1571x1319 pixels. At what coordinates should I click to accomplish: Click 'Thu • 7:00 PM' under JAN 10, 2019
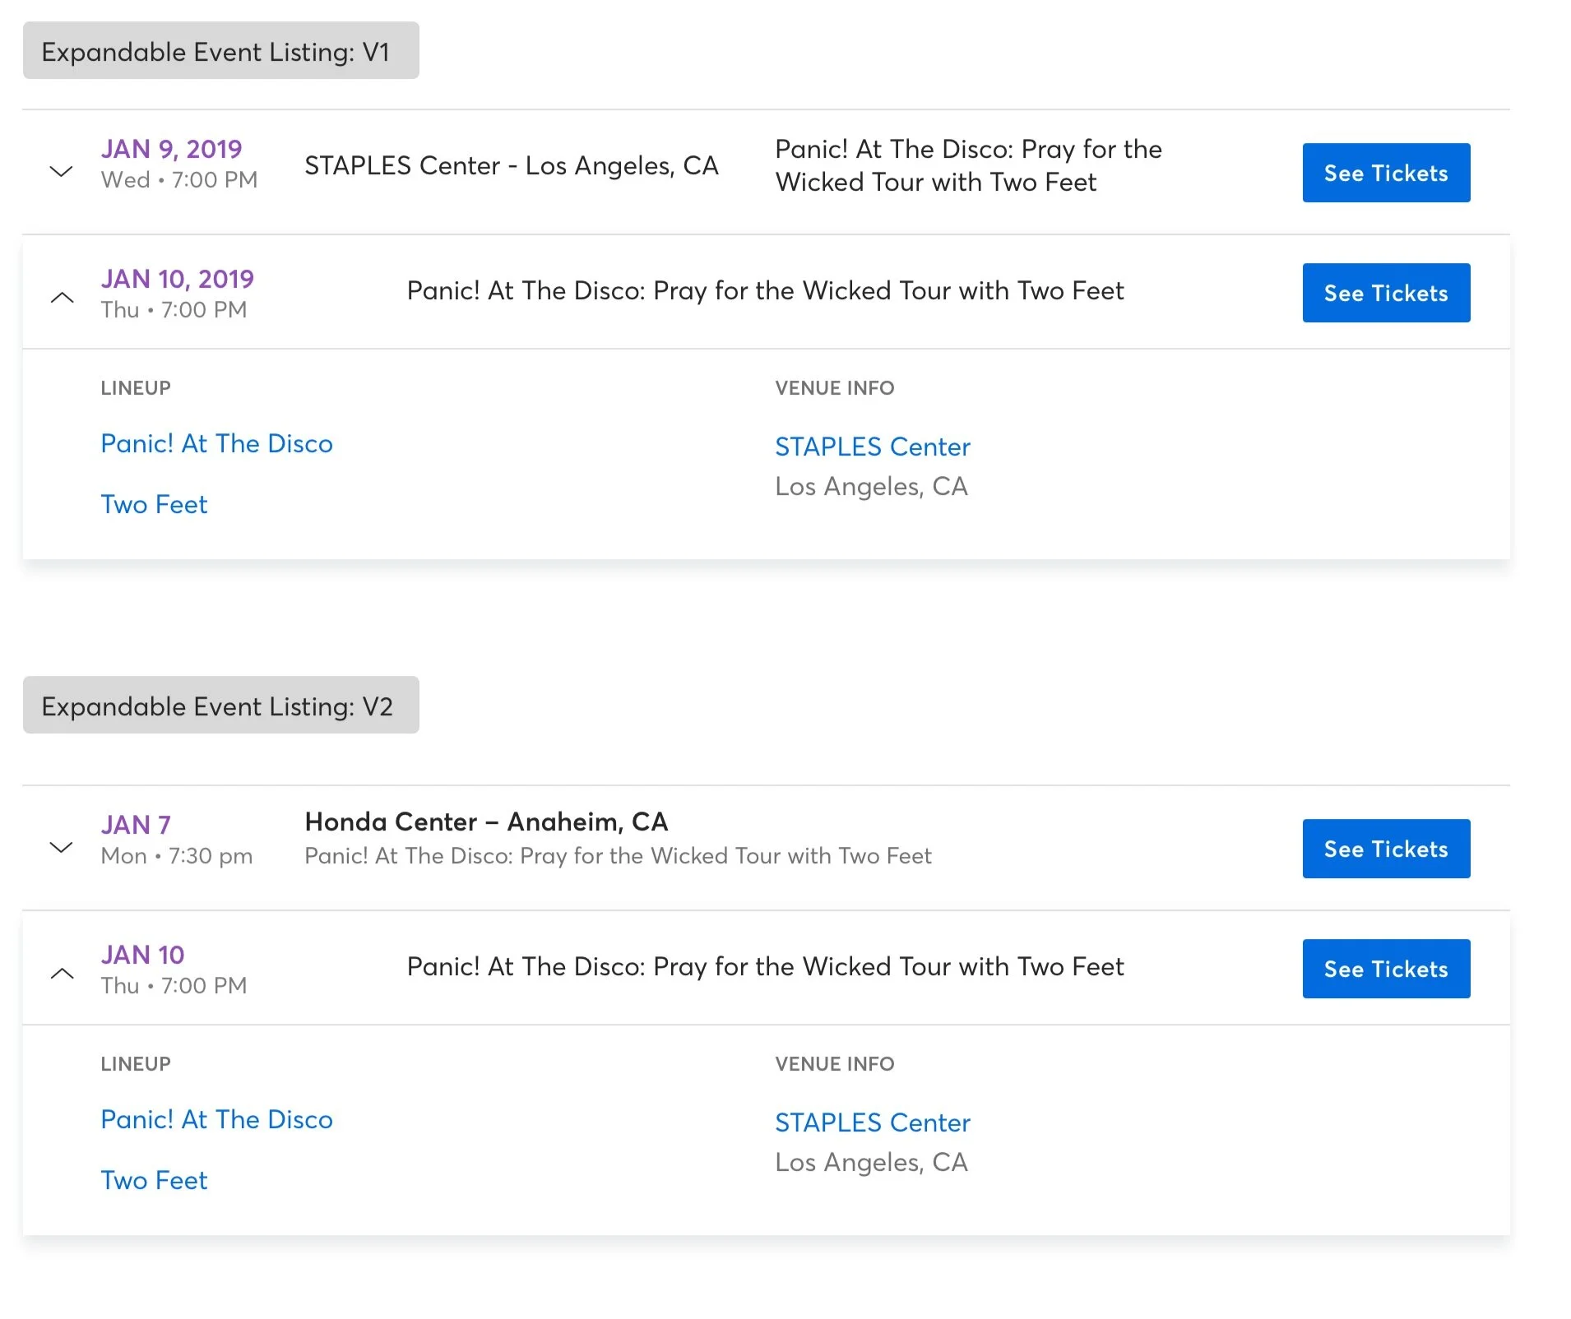tap(174, 310)
